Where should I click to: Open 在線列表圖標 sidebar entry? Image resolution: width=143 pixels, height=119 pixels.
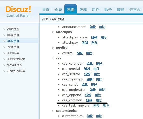click(x=16, y=71)
